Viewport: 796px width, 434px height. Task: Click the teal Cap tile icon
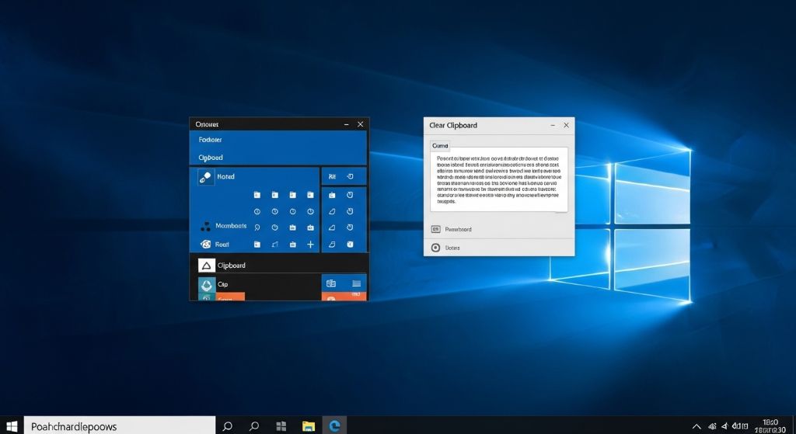point(206,284)
